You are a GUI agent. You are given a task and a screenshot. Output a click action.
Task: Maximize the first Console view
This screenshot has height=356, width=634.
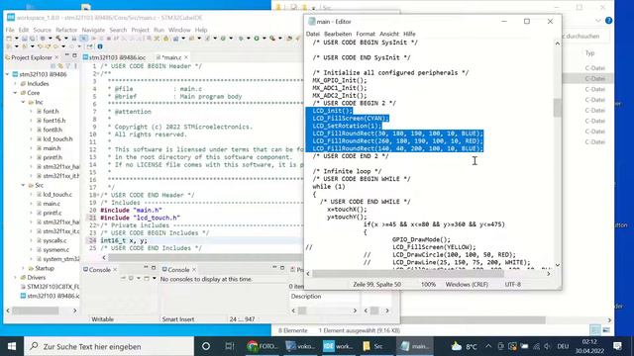154,268
